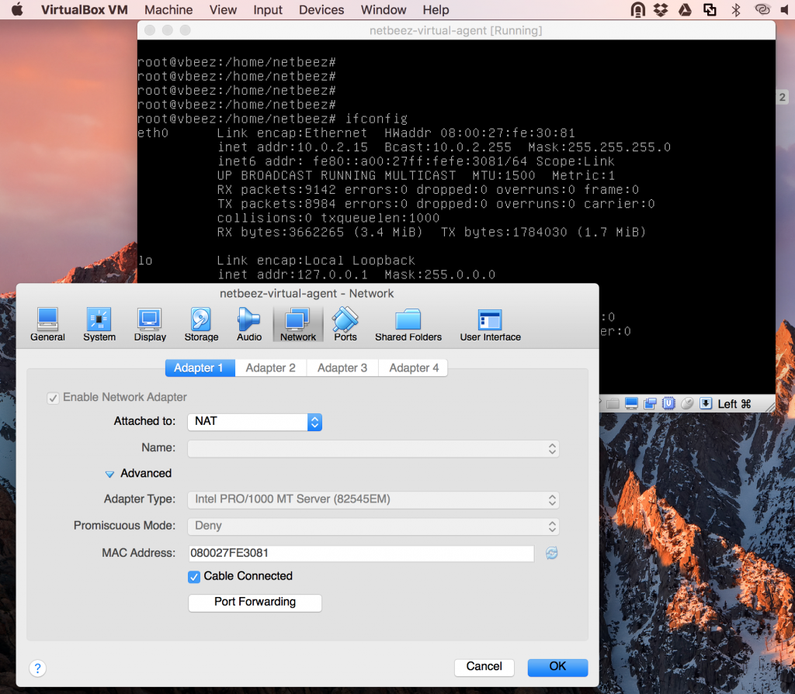795x694 pixels.
Task: Open Bluetooth menu bar icon
Action: (736, 9)
